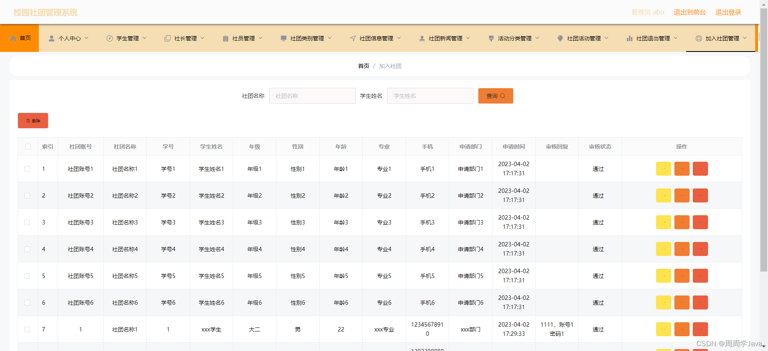
Task: Click the 学生姓名 column header
Action: 211,147
